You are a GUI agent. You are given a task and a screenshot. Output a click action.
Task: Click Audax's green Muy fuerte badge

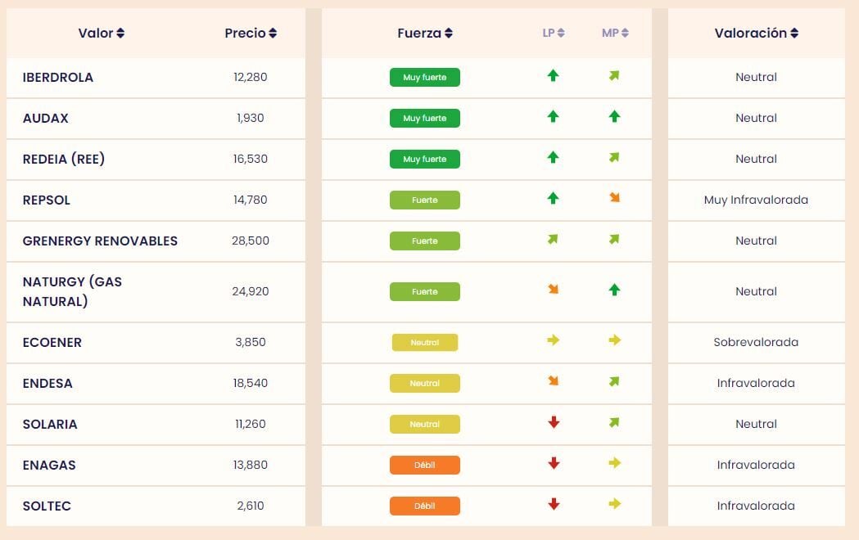click(425, 119)
